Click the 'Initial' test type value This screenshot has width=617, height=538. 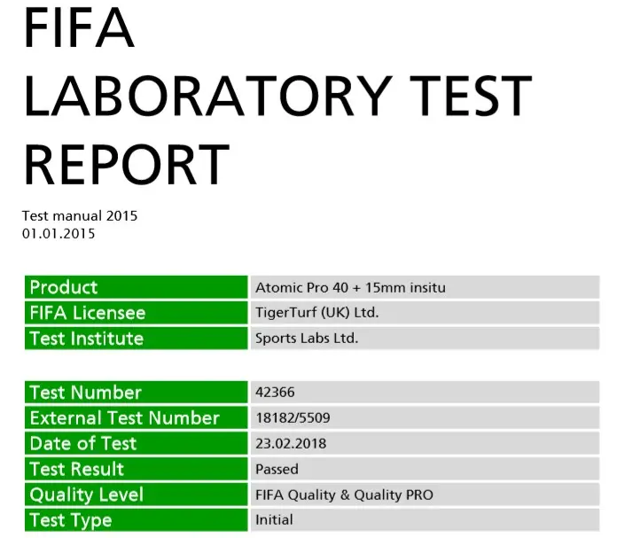pyautogui.click(x=274, y=520)
